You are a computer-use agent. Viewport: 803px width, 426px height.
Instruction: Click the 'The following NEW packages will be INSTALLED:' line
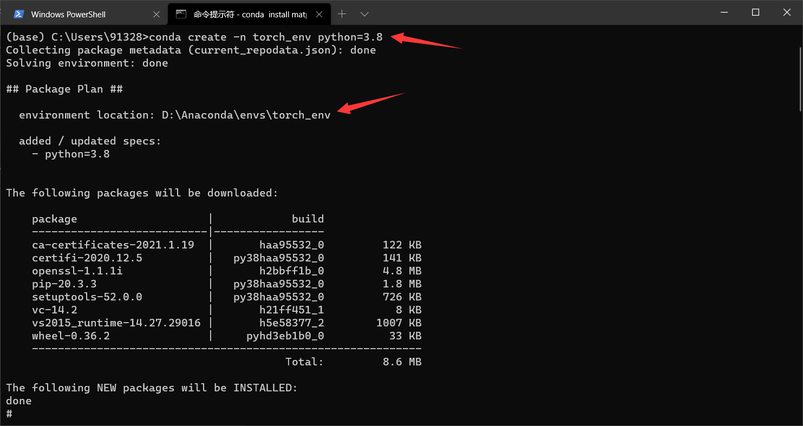tap(152, 388)
